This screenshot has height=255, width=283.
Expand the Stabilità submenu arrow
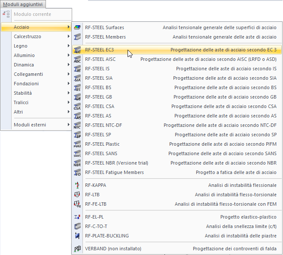pos(68,93)
